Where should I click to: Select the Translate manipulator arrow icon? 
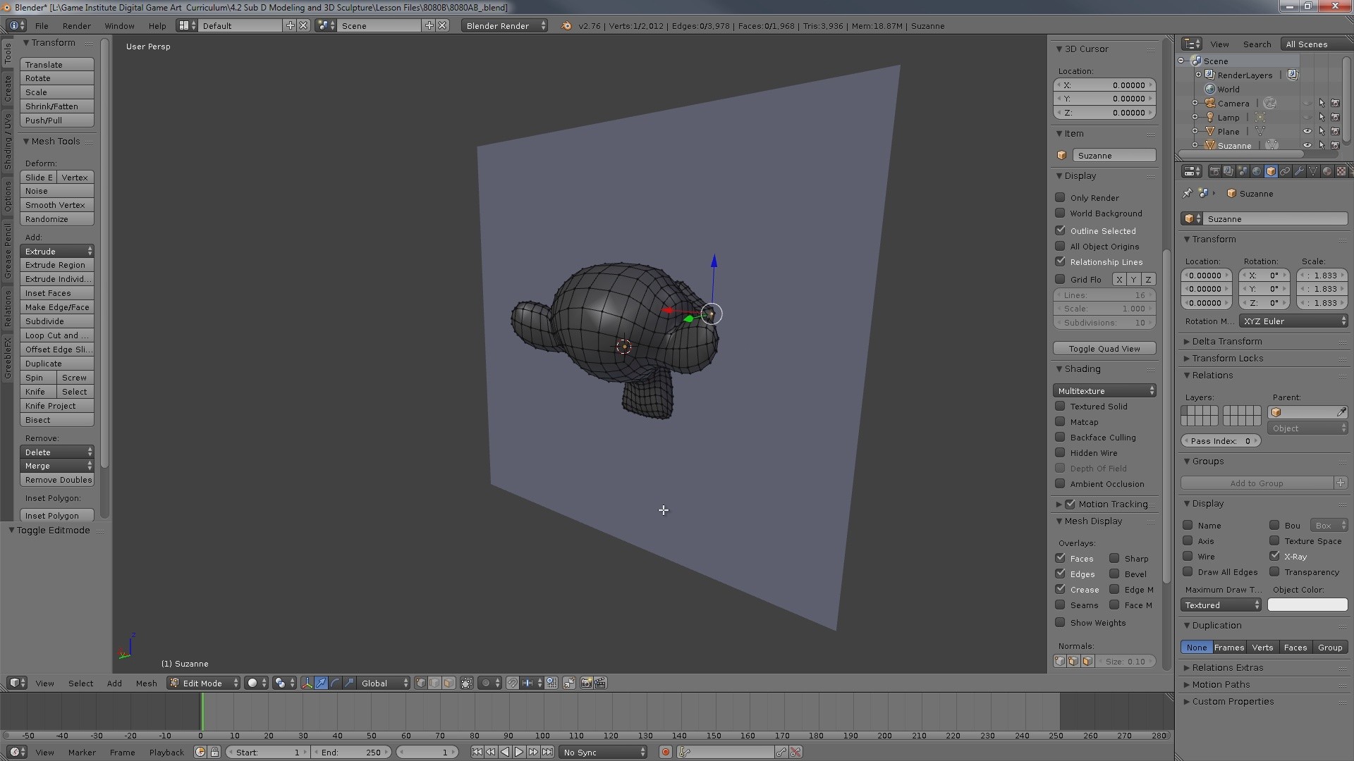[x=321, y=683]
